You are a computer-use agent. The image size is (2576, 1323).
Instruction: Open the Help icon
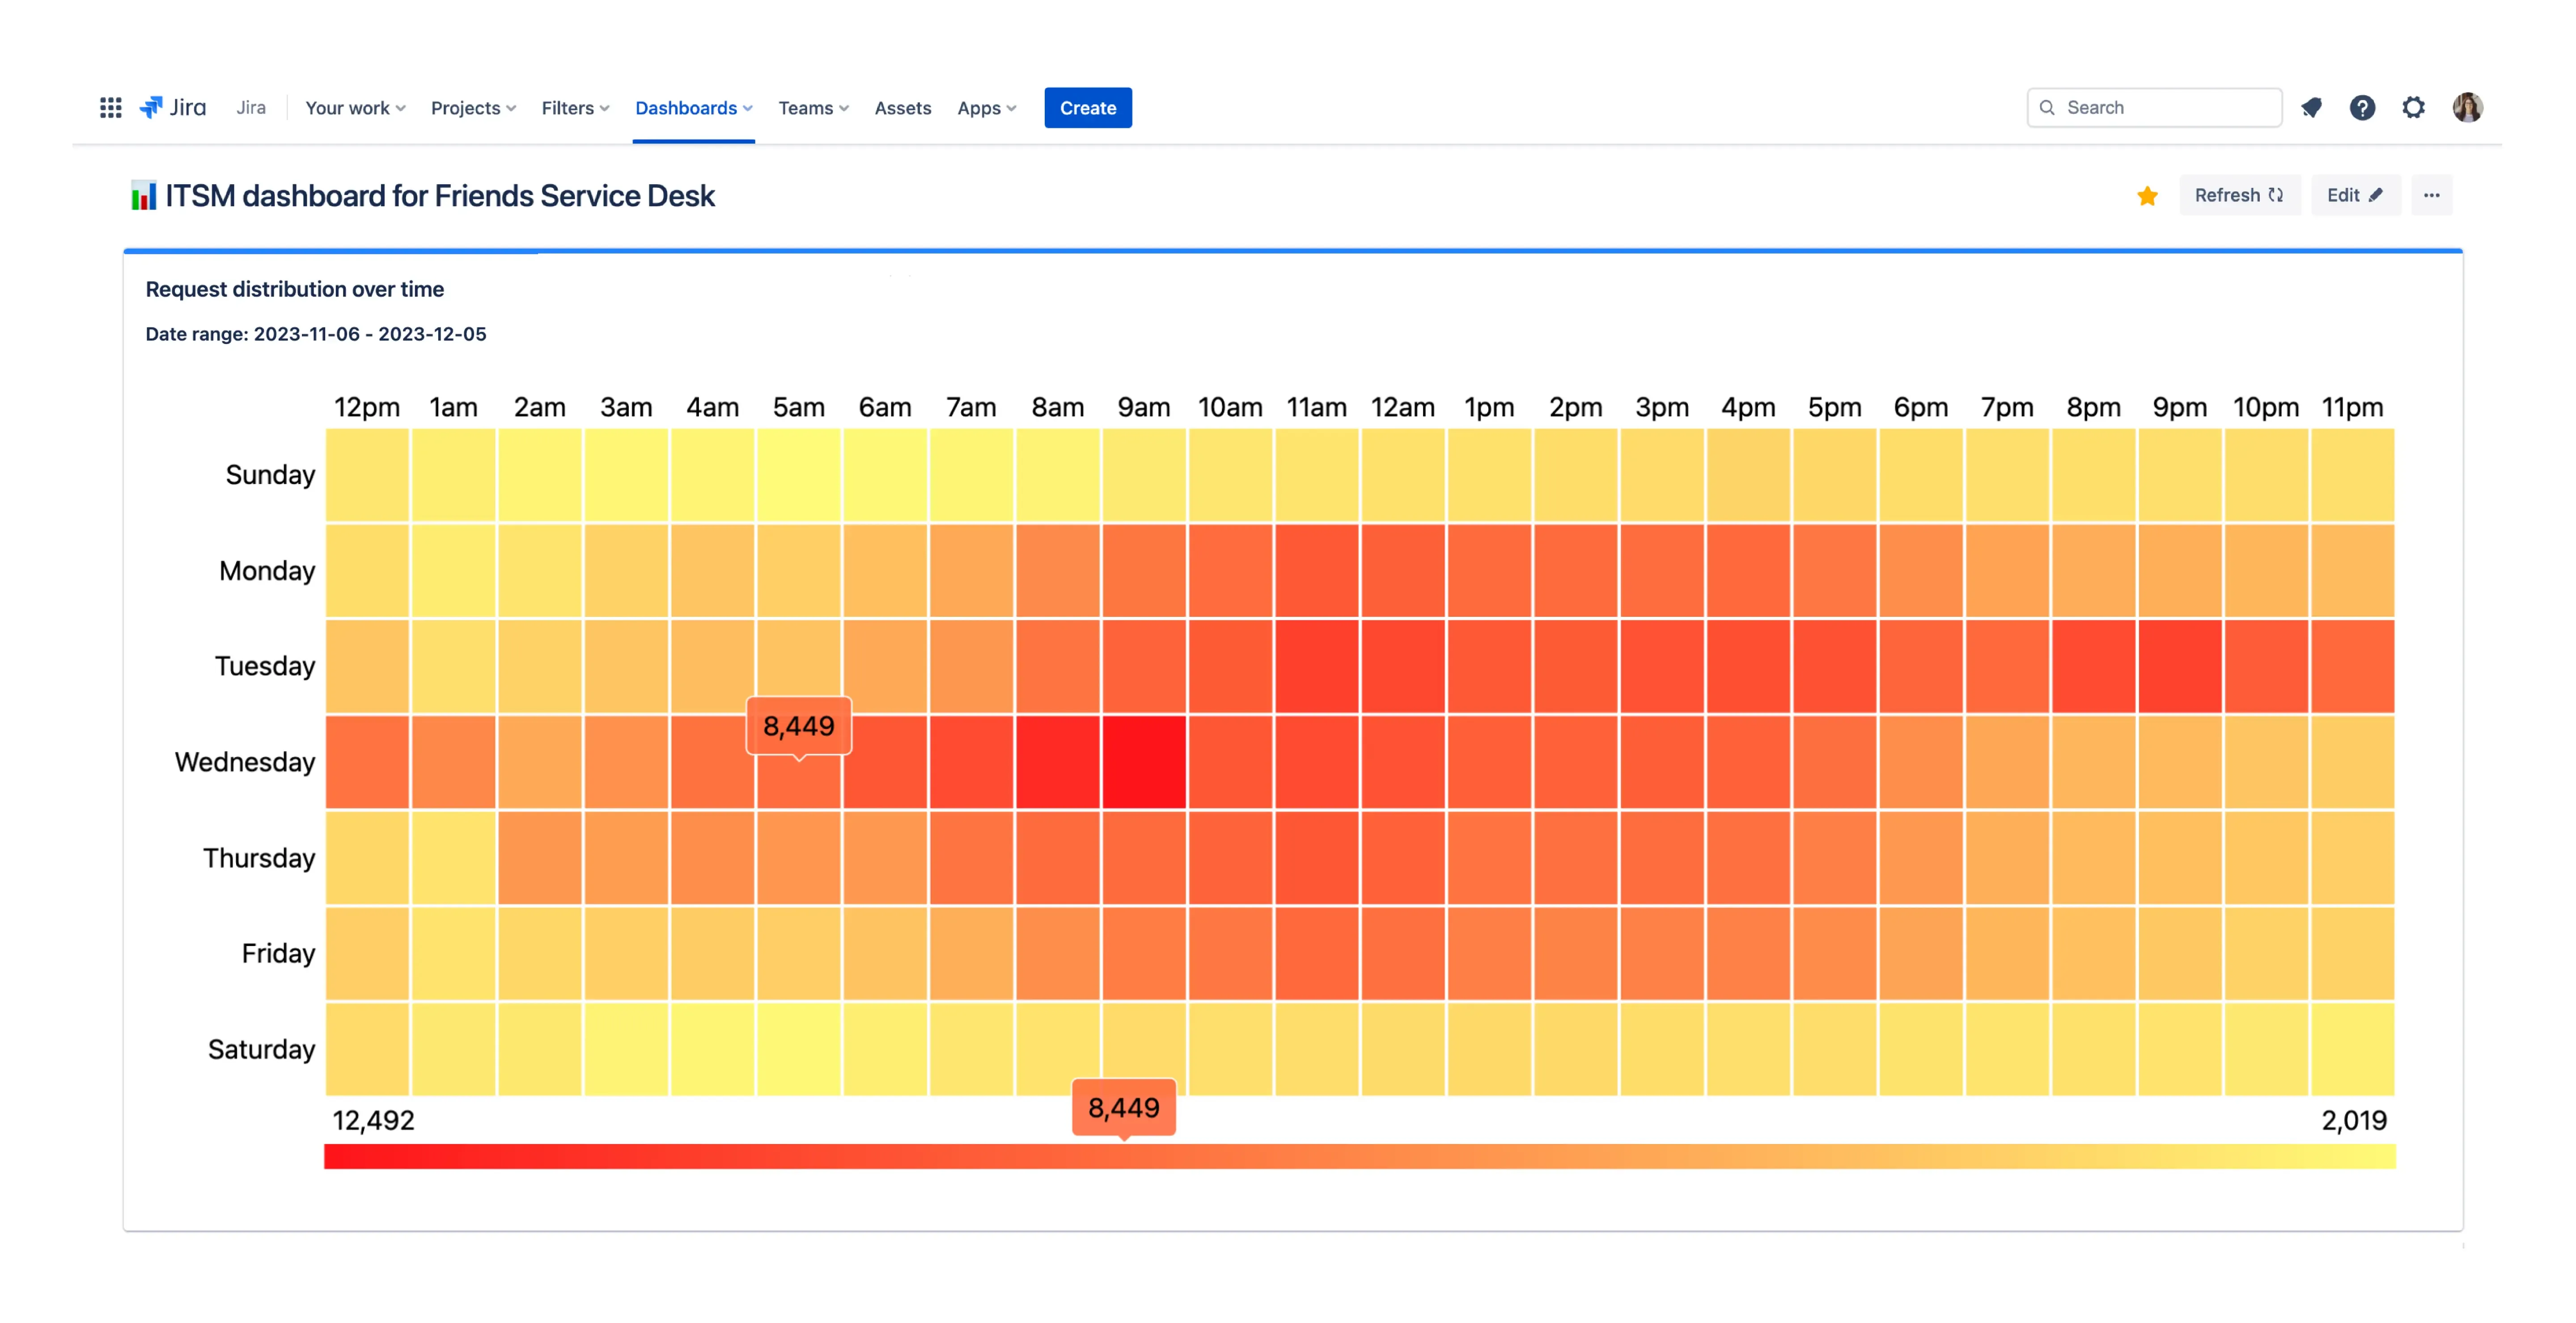pos(2362,107)
